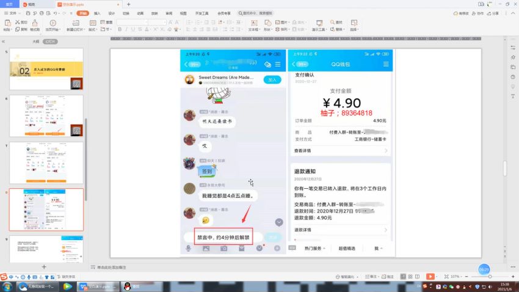
Task: Switch to Normal view icon in status bar
Action: tap(403, 277)
